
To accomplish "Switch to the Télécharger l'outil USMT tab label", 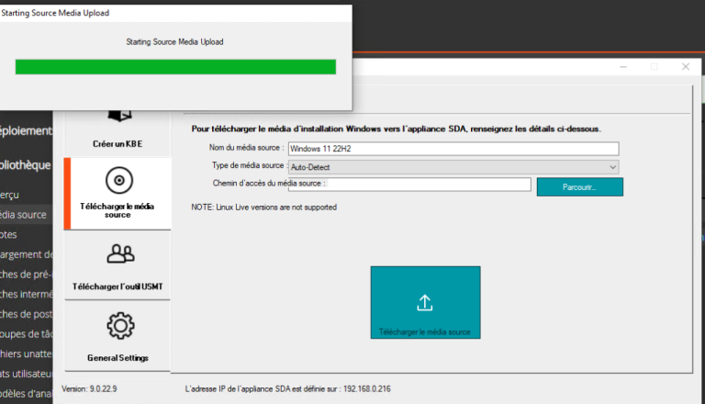I will click(x=117, y=286).
